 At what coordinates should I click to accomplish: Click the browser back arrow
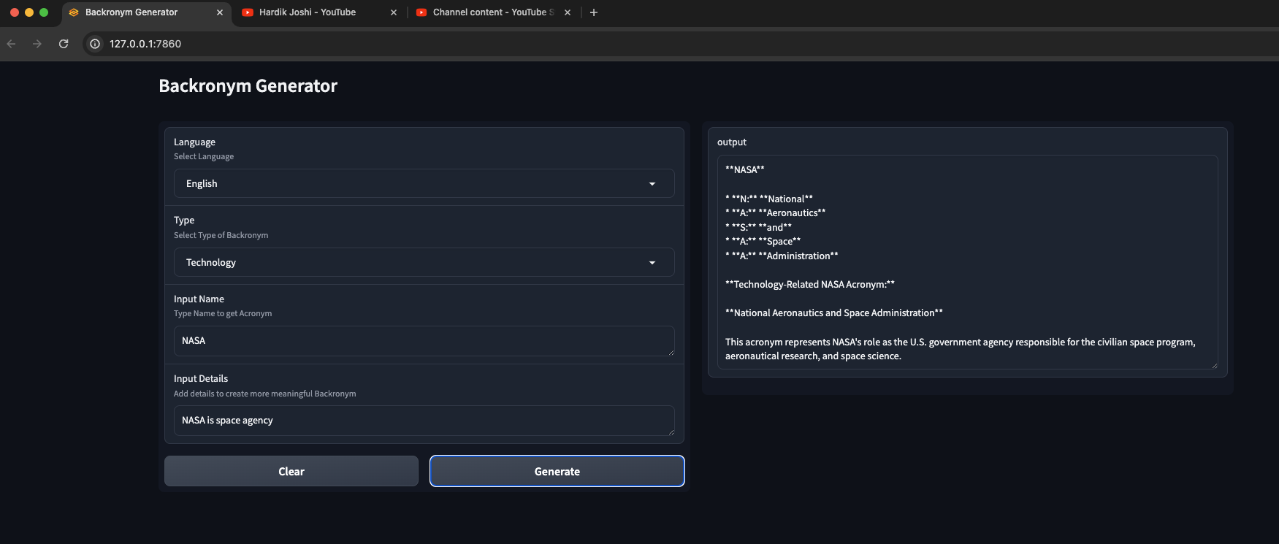coord(11,44)
